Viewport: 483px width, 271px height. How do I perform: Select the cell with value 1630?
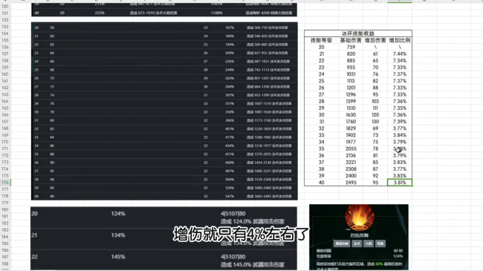point(351,115)
